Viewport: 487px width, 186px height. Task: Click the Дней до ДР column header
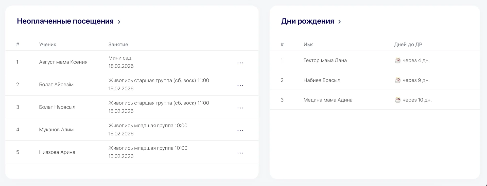tap(408, 45)
